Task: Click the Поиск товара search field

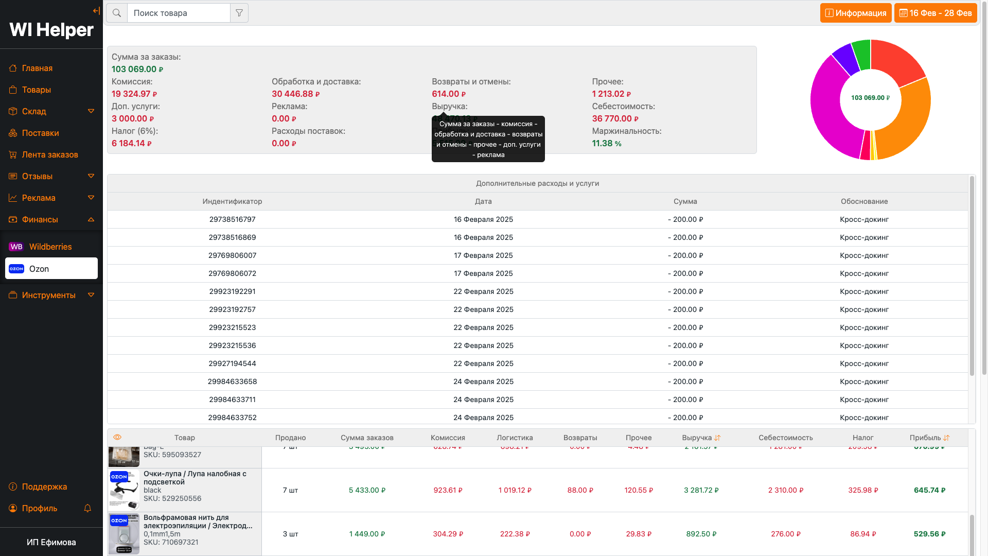Action: [178, 13]
